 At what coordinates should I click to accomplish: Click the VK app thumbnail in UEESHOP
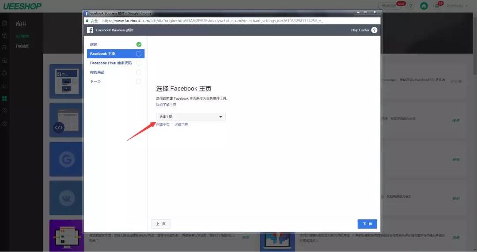click(x=66, y=198)
